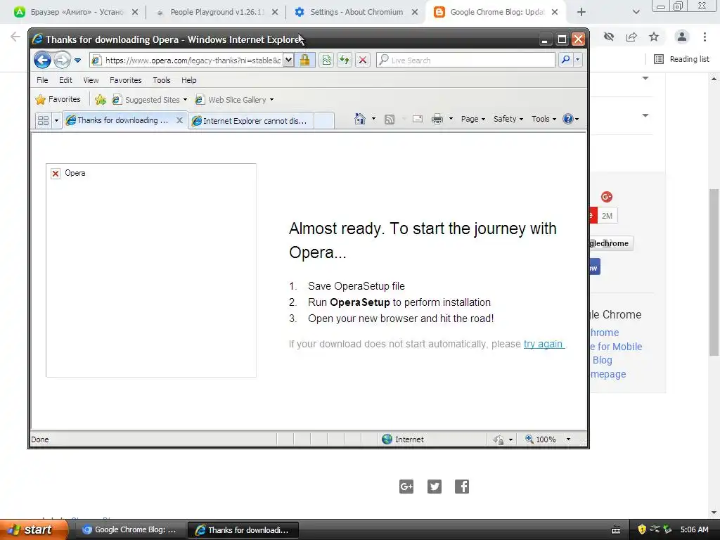Image resolution: width=720 pixels, height=540 pixels.
Task: Switch to Google Chrome Blog taskbar item
Action: click(x=129, y=530)
